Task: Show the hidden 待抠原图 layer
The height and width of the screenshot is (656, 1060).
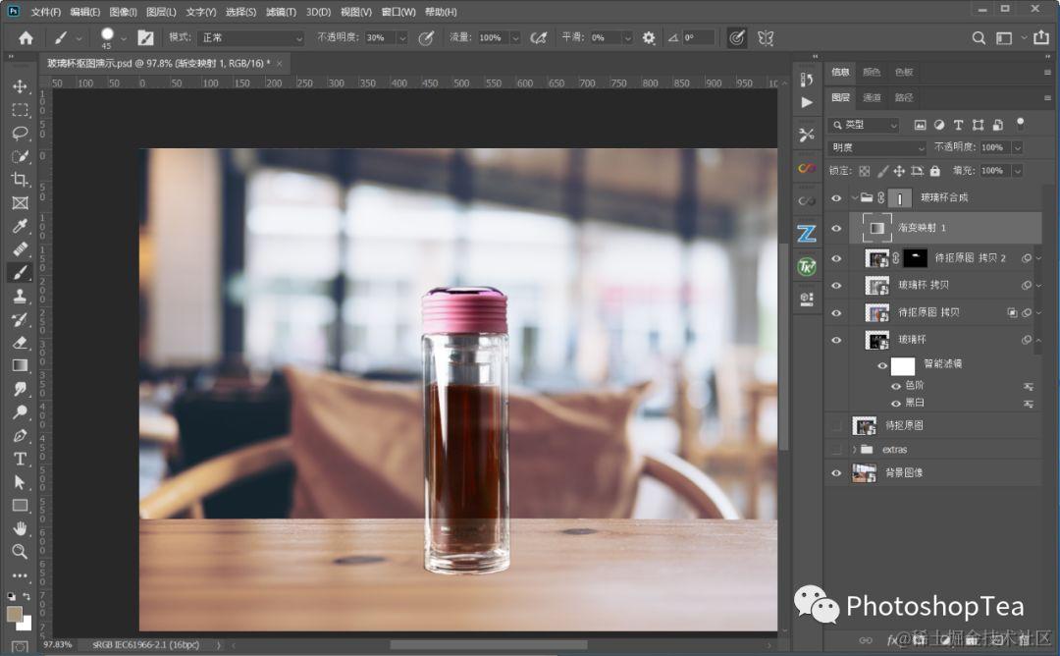Action: pos(836,426)
